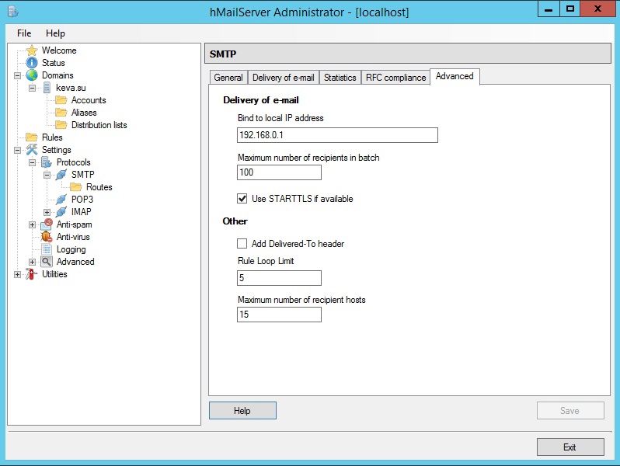The width and height of the screenshot is (620, 466).
Task: Click the IMAP plug icon
Action: (61, 212)
